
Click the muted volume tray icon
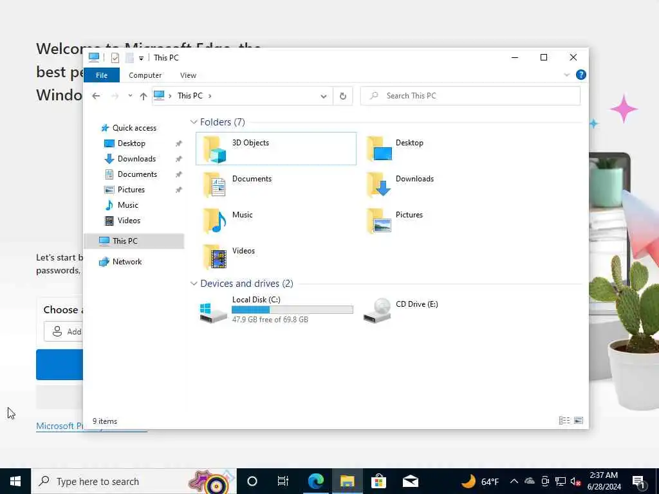coord(575,481)
